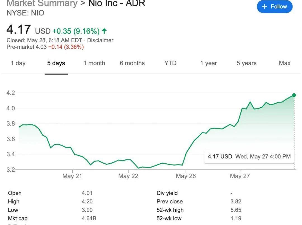Click the May 26 axis label
The height and width of the screenshot is (225, 302).
pyautogui.click(x=186, y=176)
